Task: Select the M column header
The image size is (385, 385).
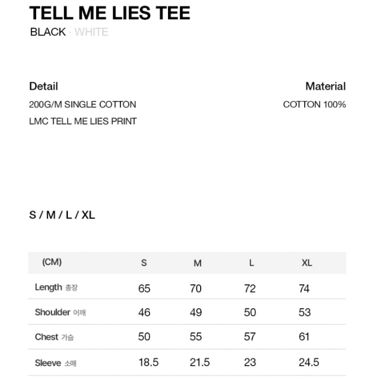Action: (197, 263)
